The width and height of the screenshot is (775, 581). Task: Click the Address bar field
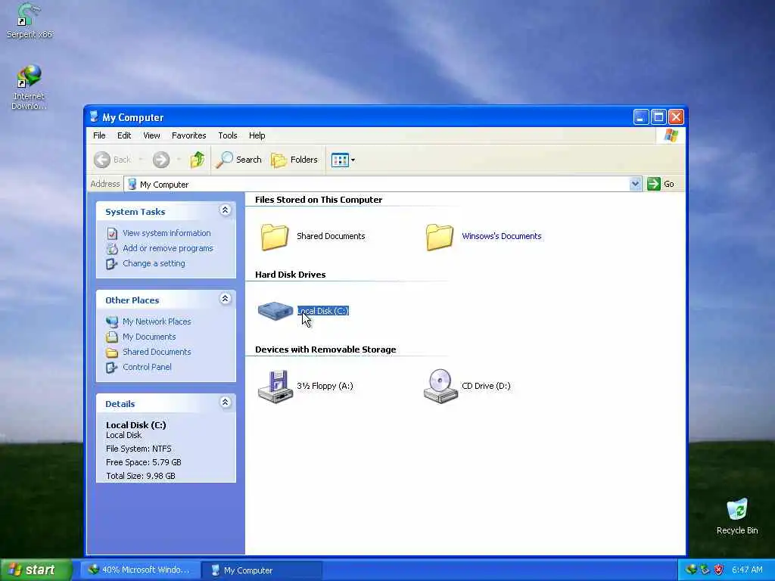[x=378, y=185]
